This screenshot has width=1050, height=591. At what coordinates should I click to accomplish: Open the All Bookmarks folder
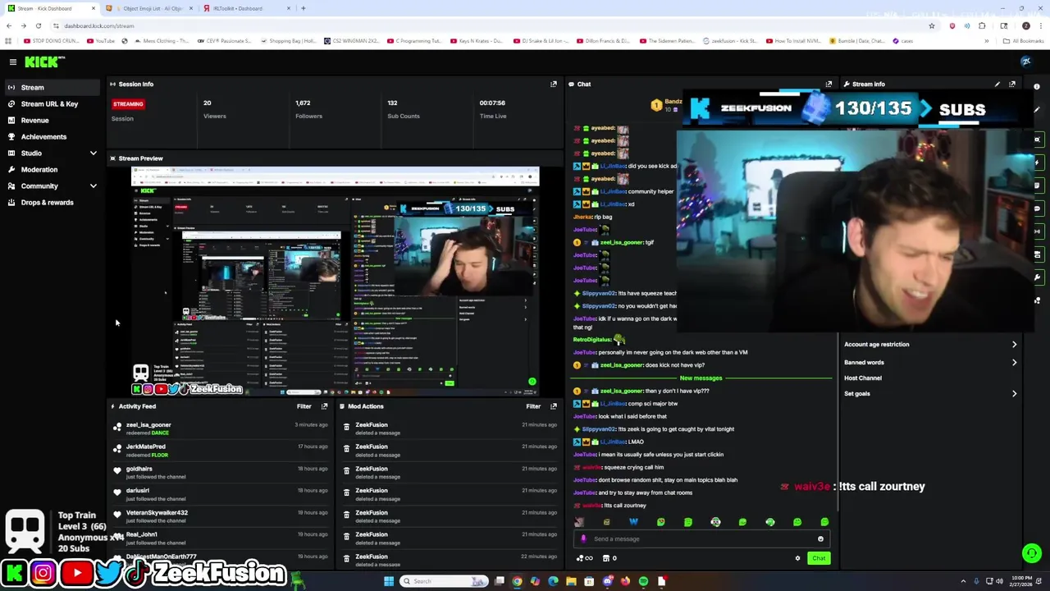[x=1024, y=41]
